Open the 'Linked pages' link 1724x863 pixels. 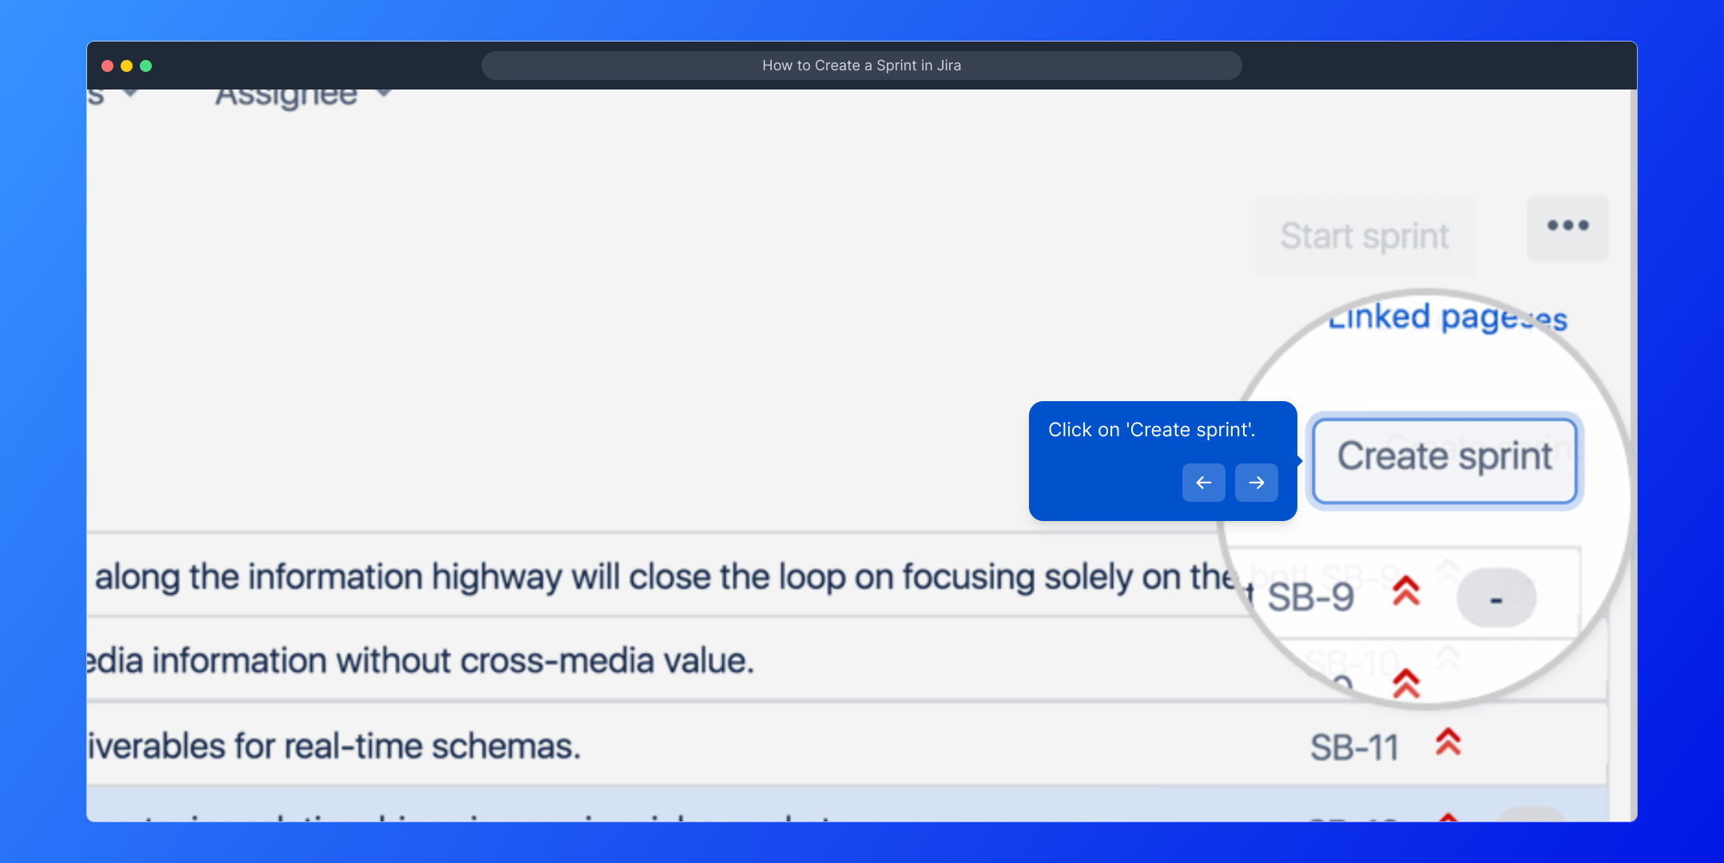point(1447,318)
